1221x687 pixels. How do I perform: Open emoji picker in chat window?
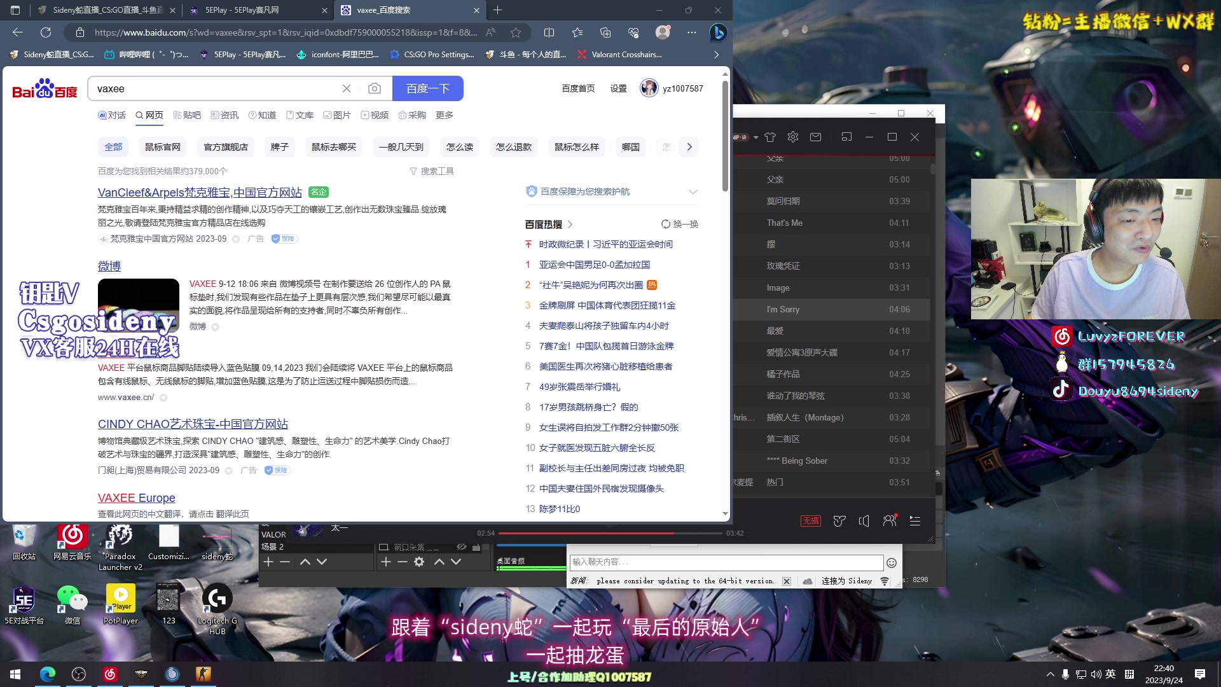point(892,563)
